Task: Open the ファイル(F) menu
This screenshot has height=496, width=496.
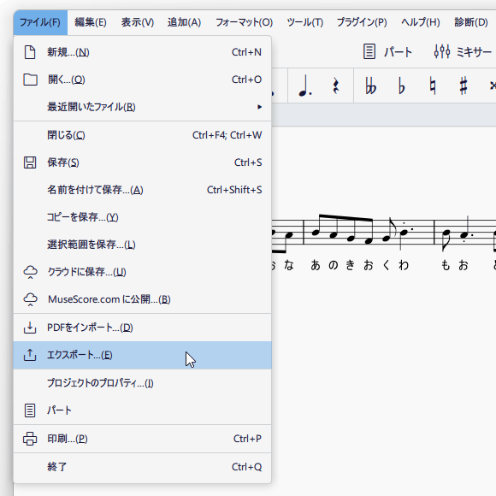Action: (x=40, y=22)
